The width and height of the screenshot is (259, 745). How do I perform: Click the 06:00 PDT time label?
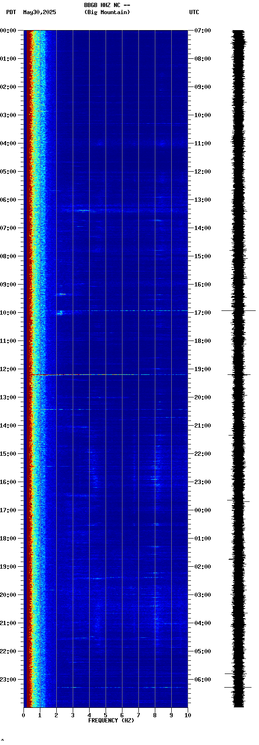click(8, 200)
